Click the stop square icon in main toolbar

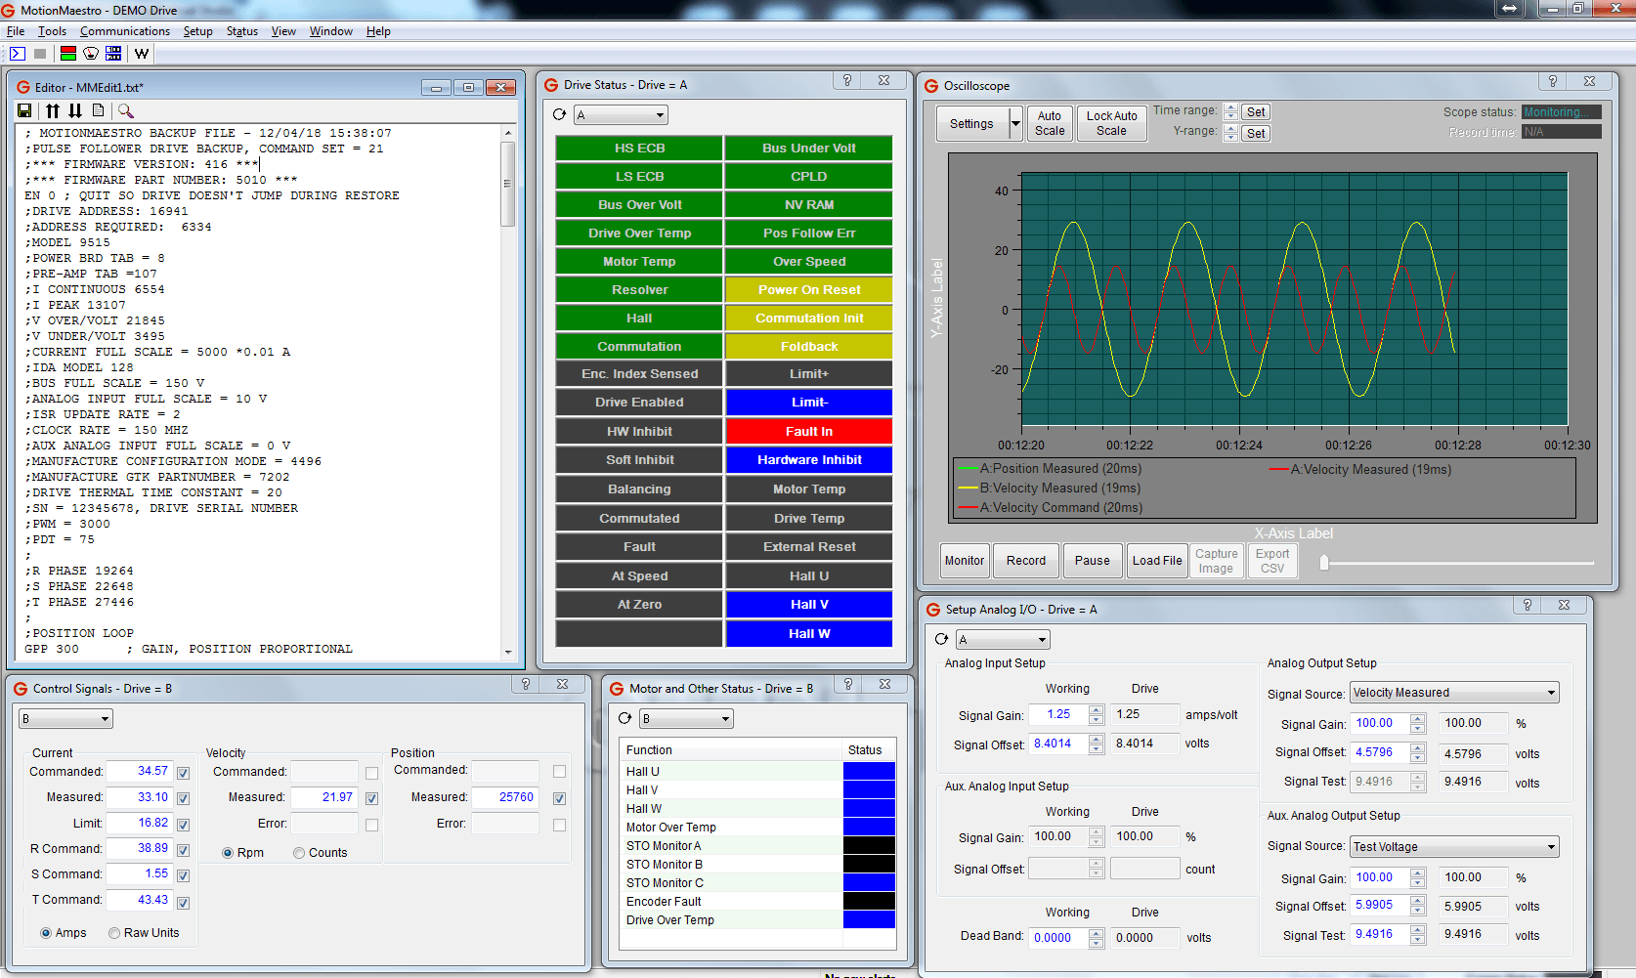coord(40,54)
